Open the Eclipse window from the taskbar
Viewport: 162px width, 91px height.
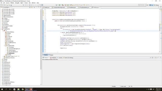(x=27, y=89)
